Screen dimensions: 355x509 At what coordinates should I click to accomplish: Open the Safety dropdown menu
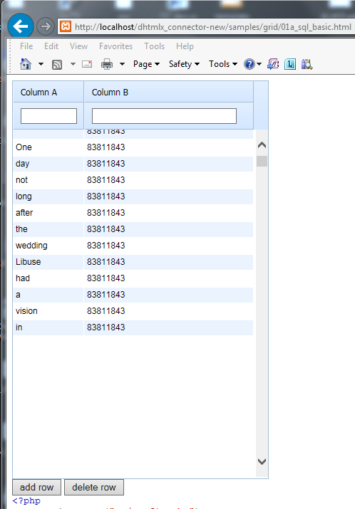pos(184,64)
